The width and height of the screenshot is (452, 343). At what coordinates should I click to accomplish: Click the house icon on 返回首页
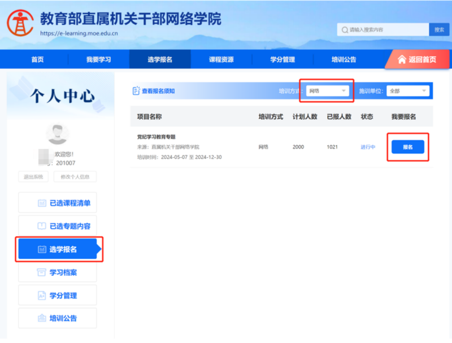pos(402,59)
